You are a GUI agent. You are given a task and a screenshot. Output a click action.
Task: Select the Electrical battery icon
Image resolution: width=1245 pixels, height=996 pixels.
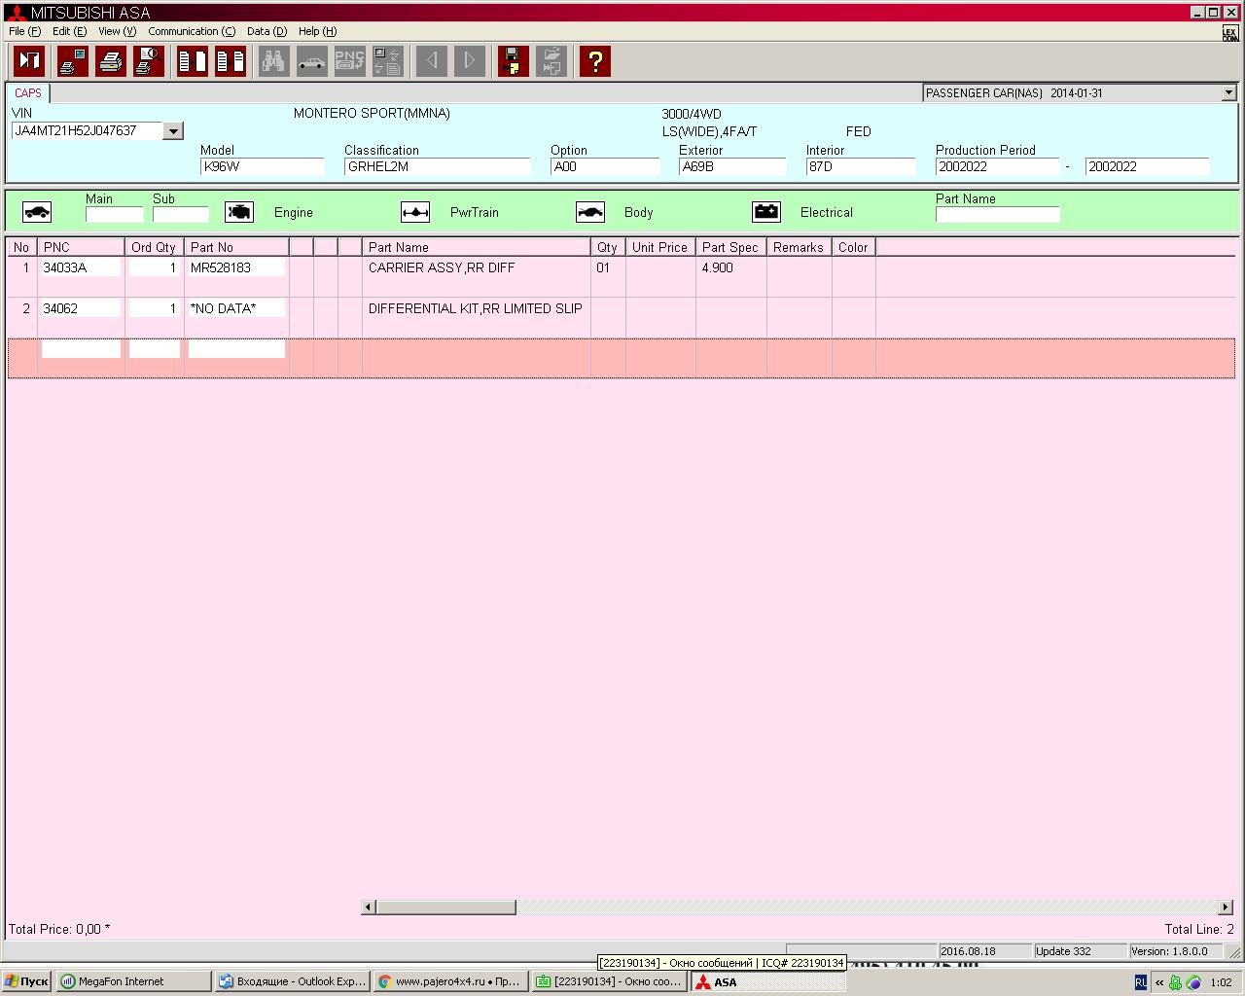(x=766, y=212)
